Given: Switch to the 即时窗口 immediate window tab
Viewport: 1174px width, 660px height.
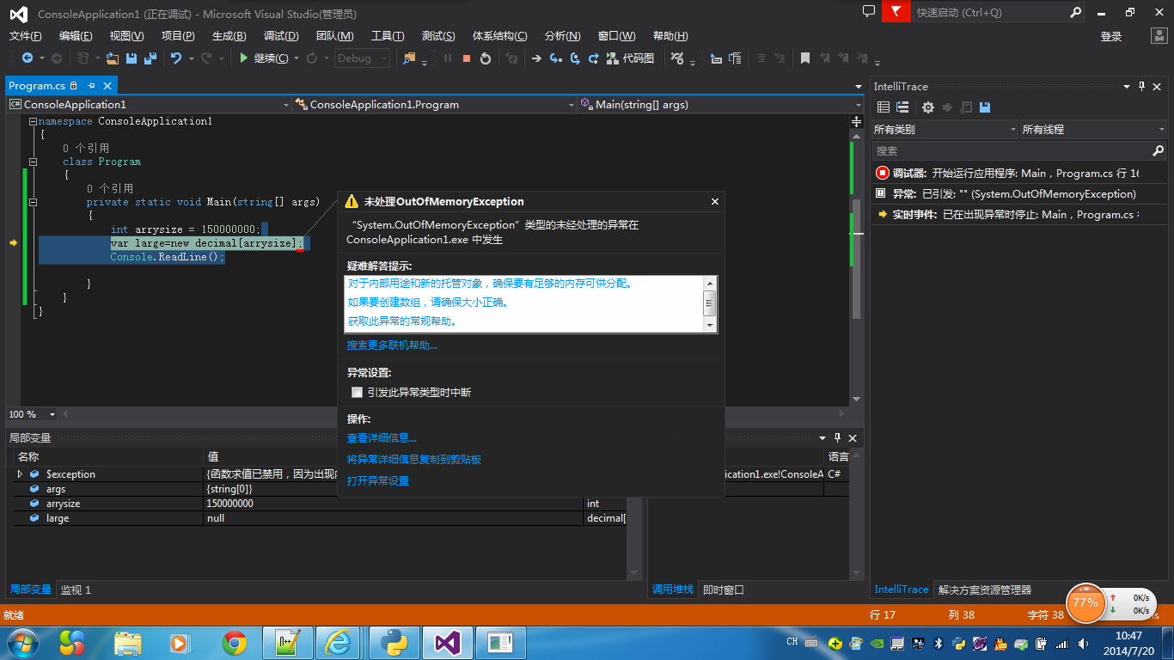Looking at the screenshot, I should [723, 590].
